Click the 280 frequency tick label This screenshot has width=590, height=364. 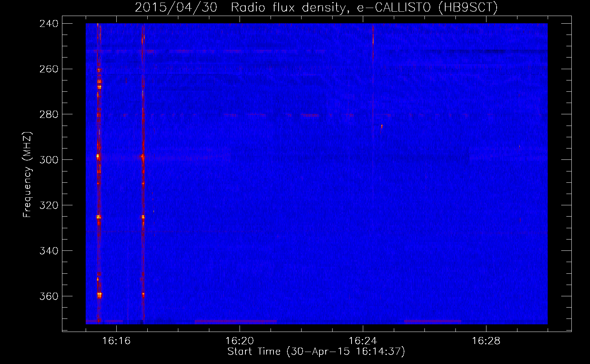coord(48,114)
